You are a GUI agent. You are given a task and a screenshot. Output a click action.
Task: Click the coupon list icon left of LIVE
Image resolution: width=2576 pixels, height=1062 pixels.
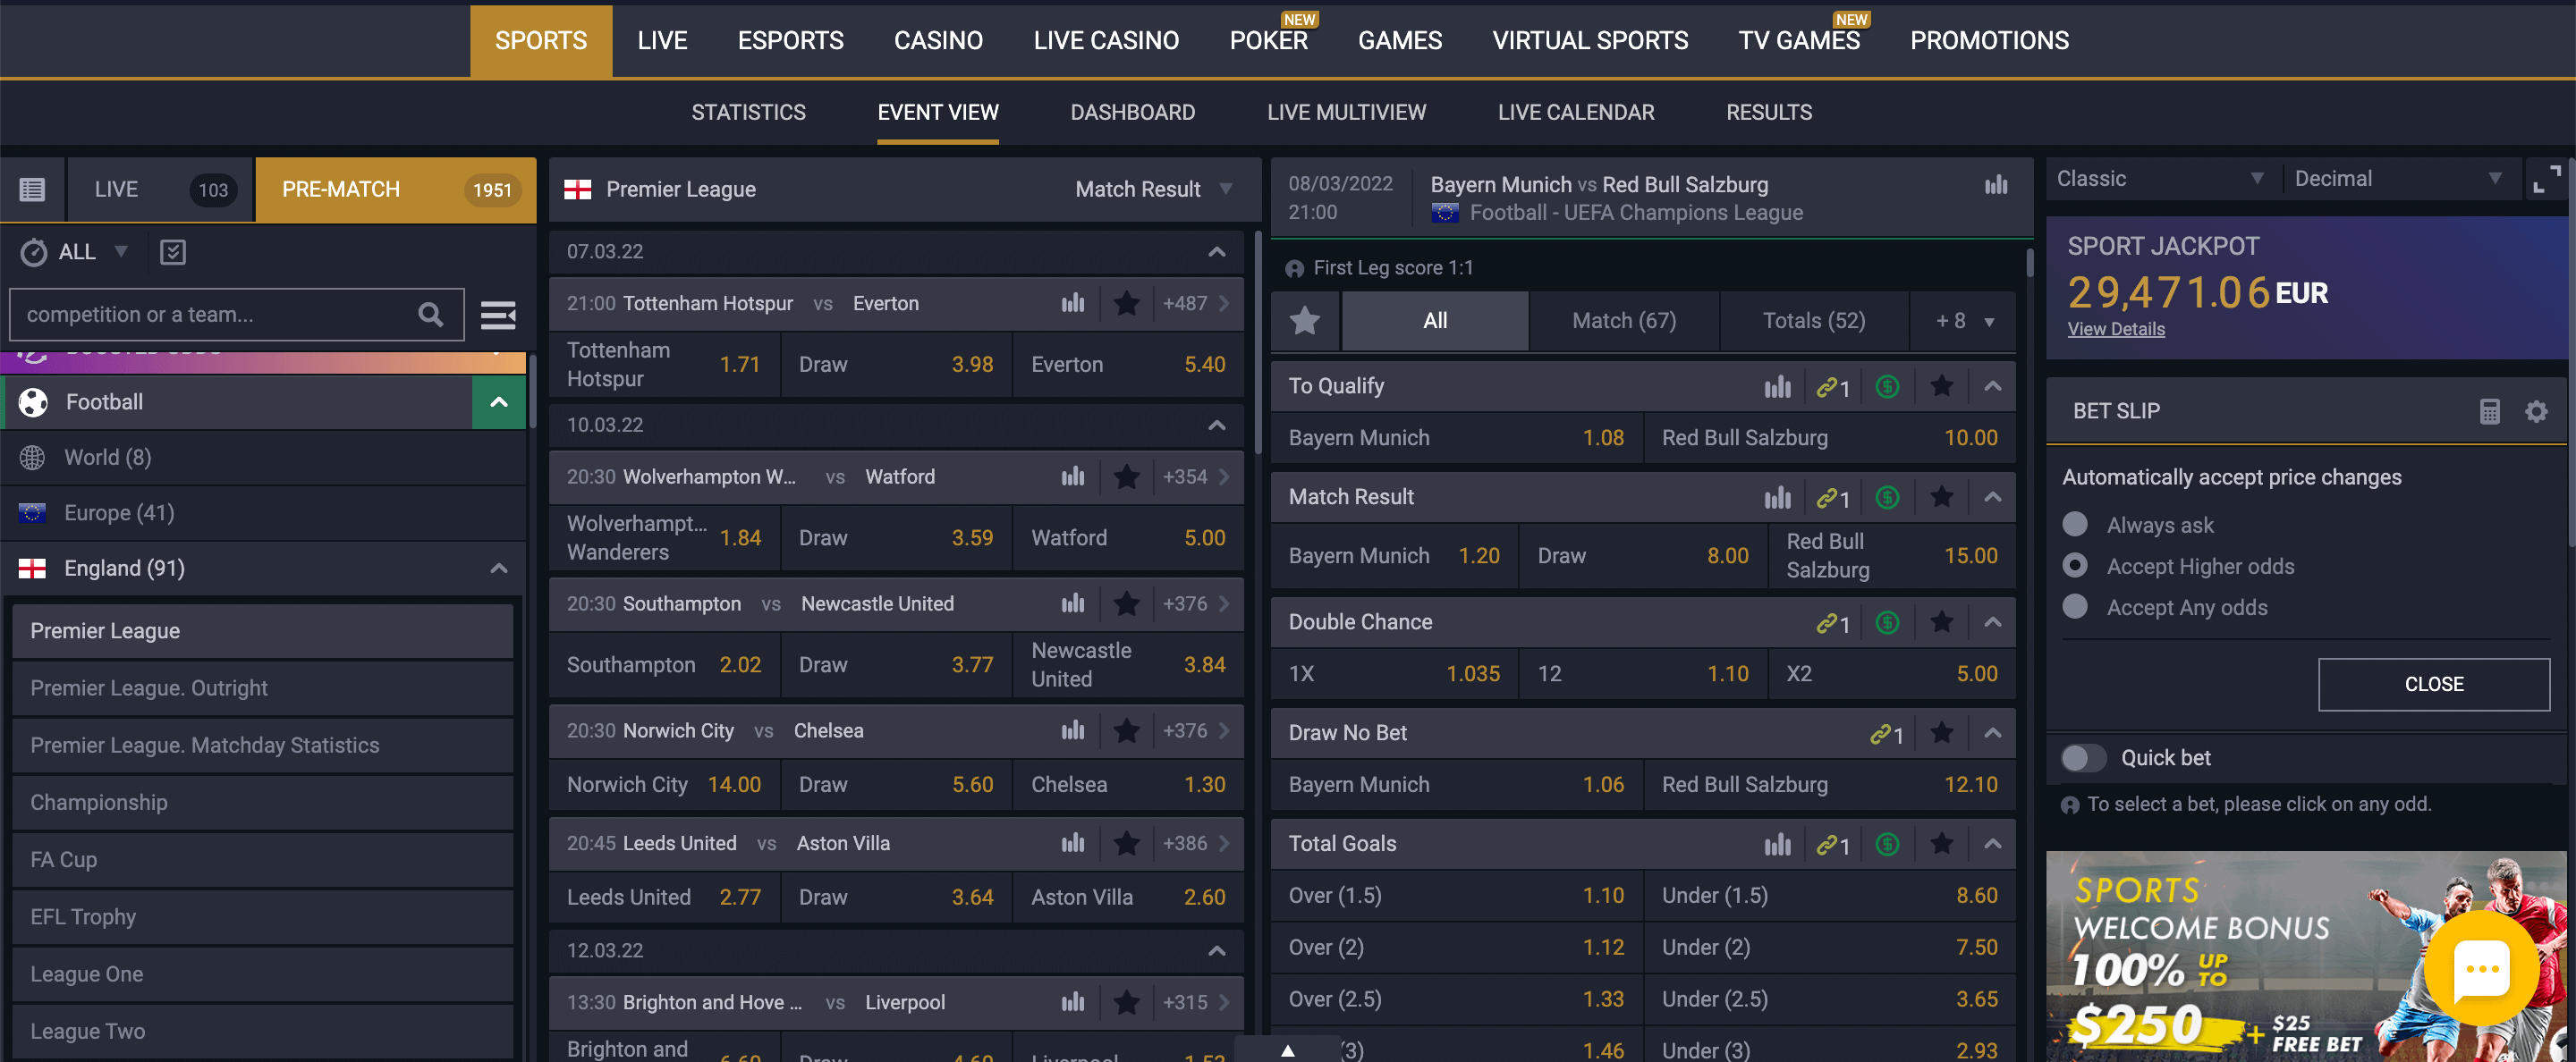point(32,190)
